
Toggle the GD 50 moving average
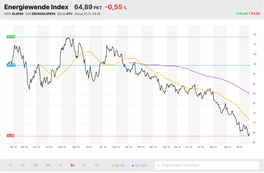(118, 165)
